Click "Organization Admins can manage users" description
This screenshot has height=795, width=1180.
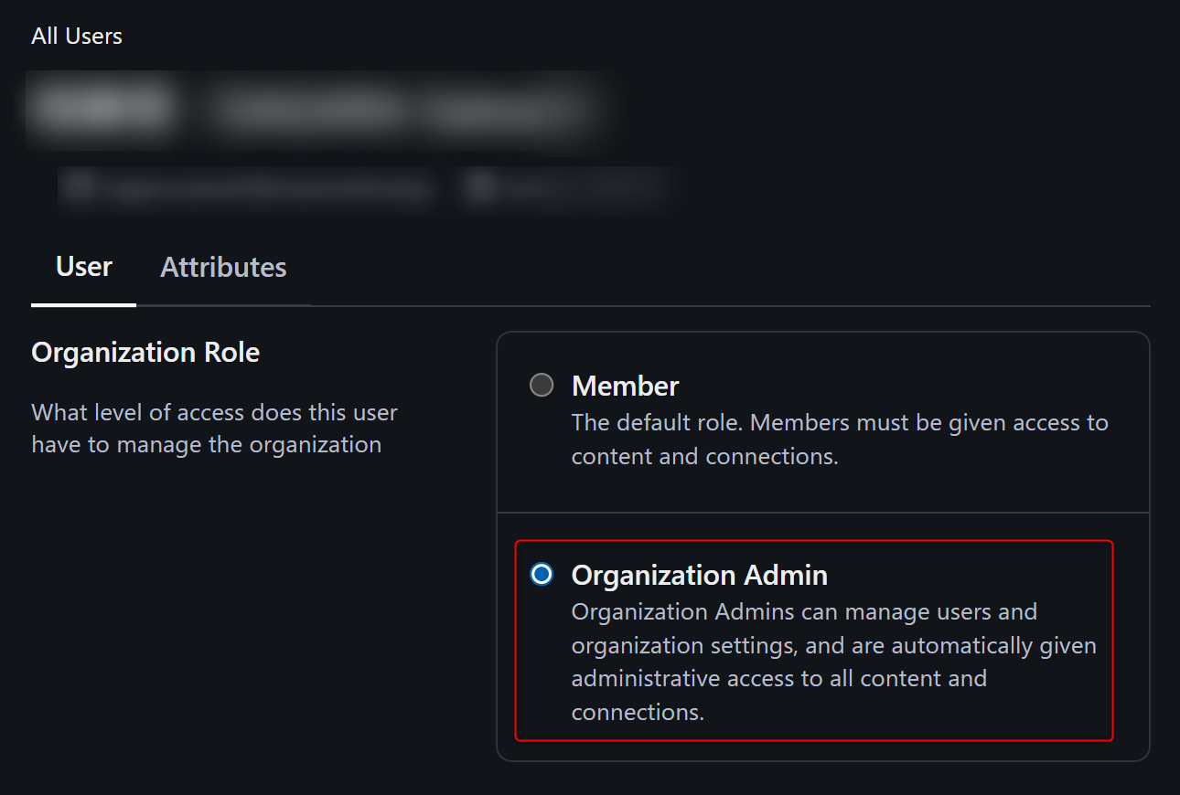804,611
